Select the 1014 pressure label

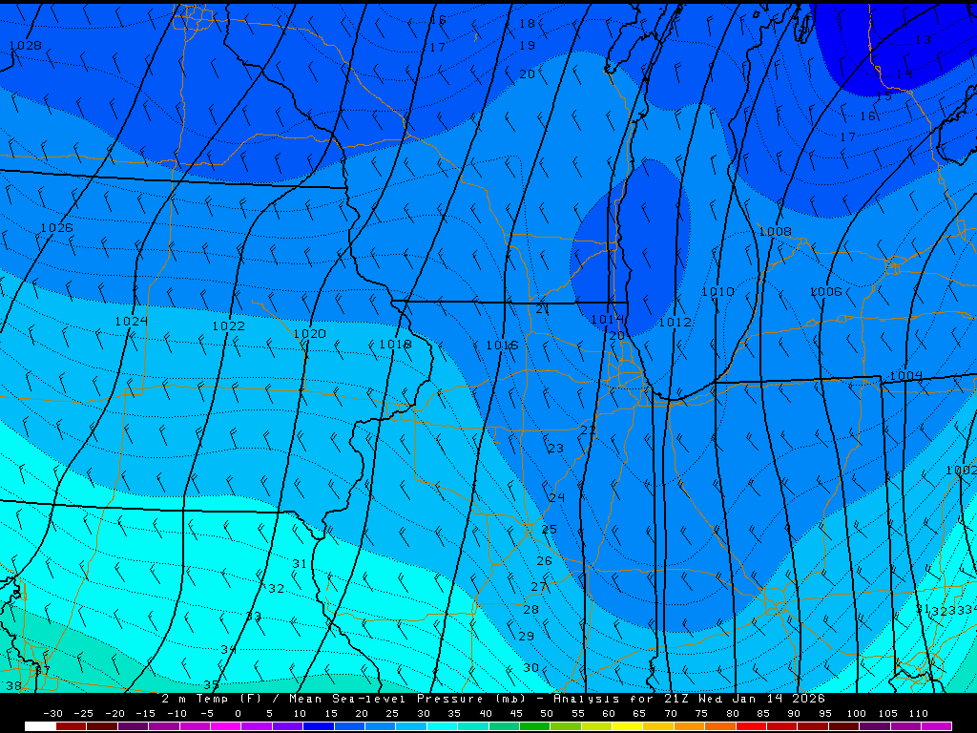pos(607,319)
